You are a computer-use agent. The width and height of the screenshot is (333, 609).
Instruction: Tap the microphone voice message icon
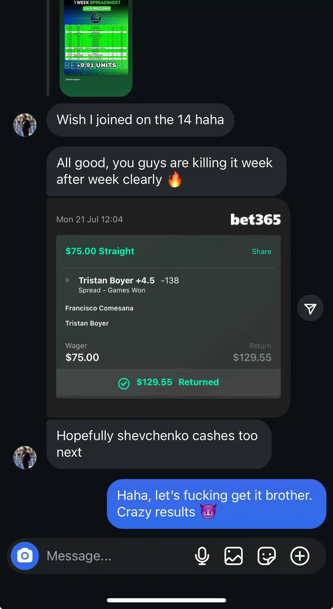[x=202, y=556]
